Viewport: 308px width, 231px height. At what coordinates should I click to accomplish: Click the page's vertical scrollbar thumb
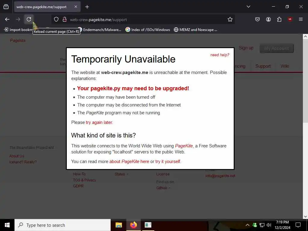(x=305, y=81)
